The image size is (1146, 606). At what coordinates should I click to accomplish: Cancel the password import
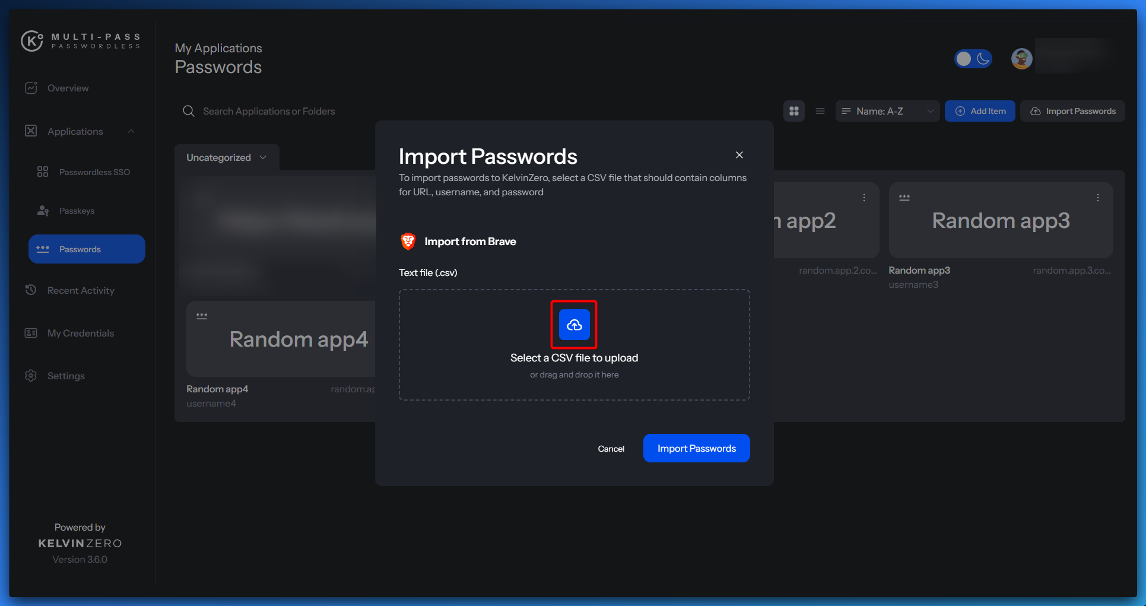[x=611, y=449]
